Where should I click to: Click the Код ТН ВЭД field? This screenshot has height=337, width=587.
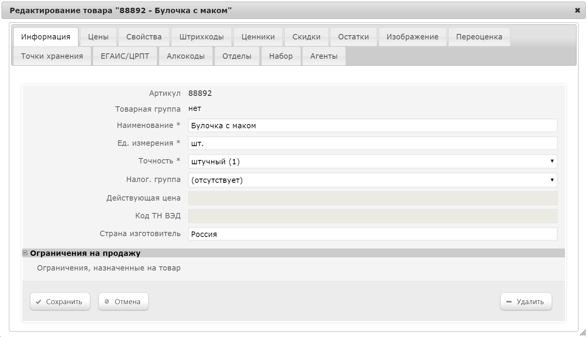[x=373, y=216]
